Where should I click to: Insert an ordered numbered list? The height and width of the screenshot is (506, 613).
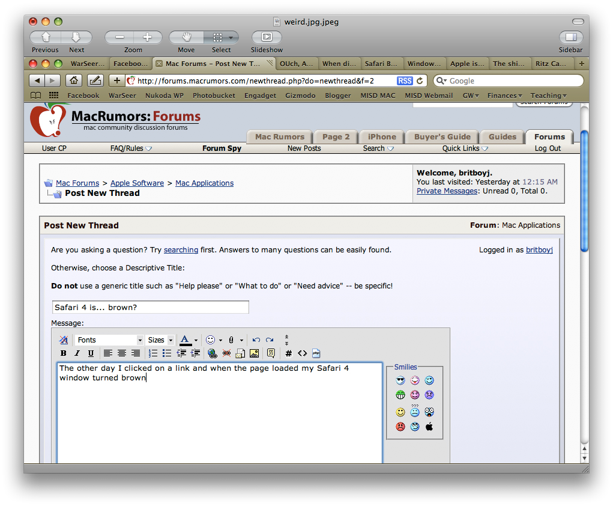point(153,353)
